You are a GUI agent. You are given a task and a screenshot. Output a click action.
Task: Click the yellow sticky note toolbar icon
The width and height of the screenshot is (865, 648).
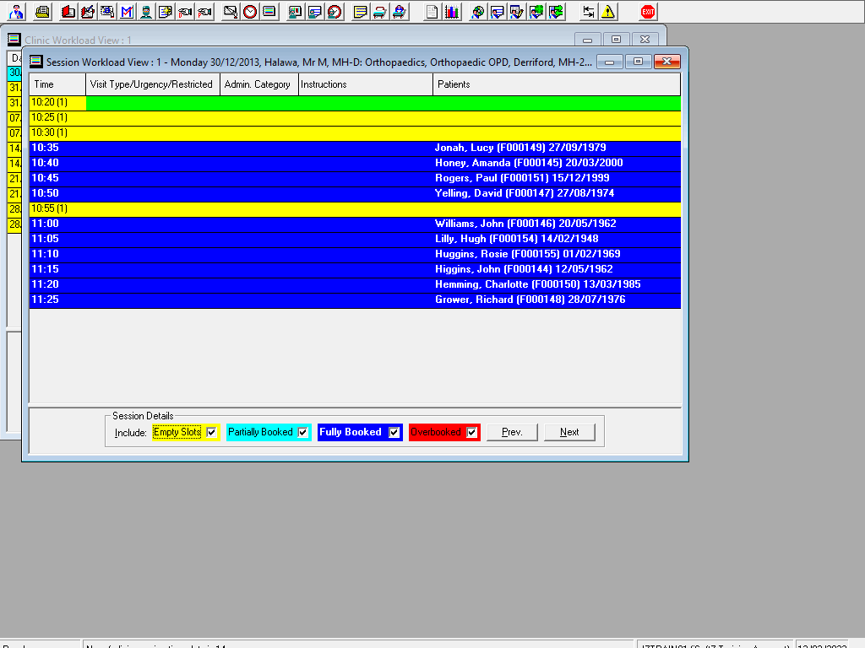click(360, 12)
